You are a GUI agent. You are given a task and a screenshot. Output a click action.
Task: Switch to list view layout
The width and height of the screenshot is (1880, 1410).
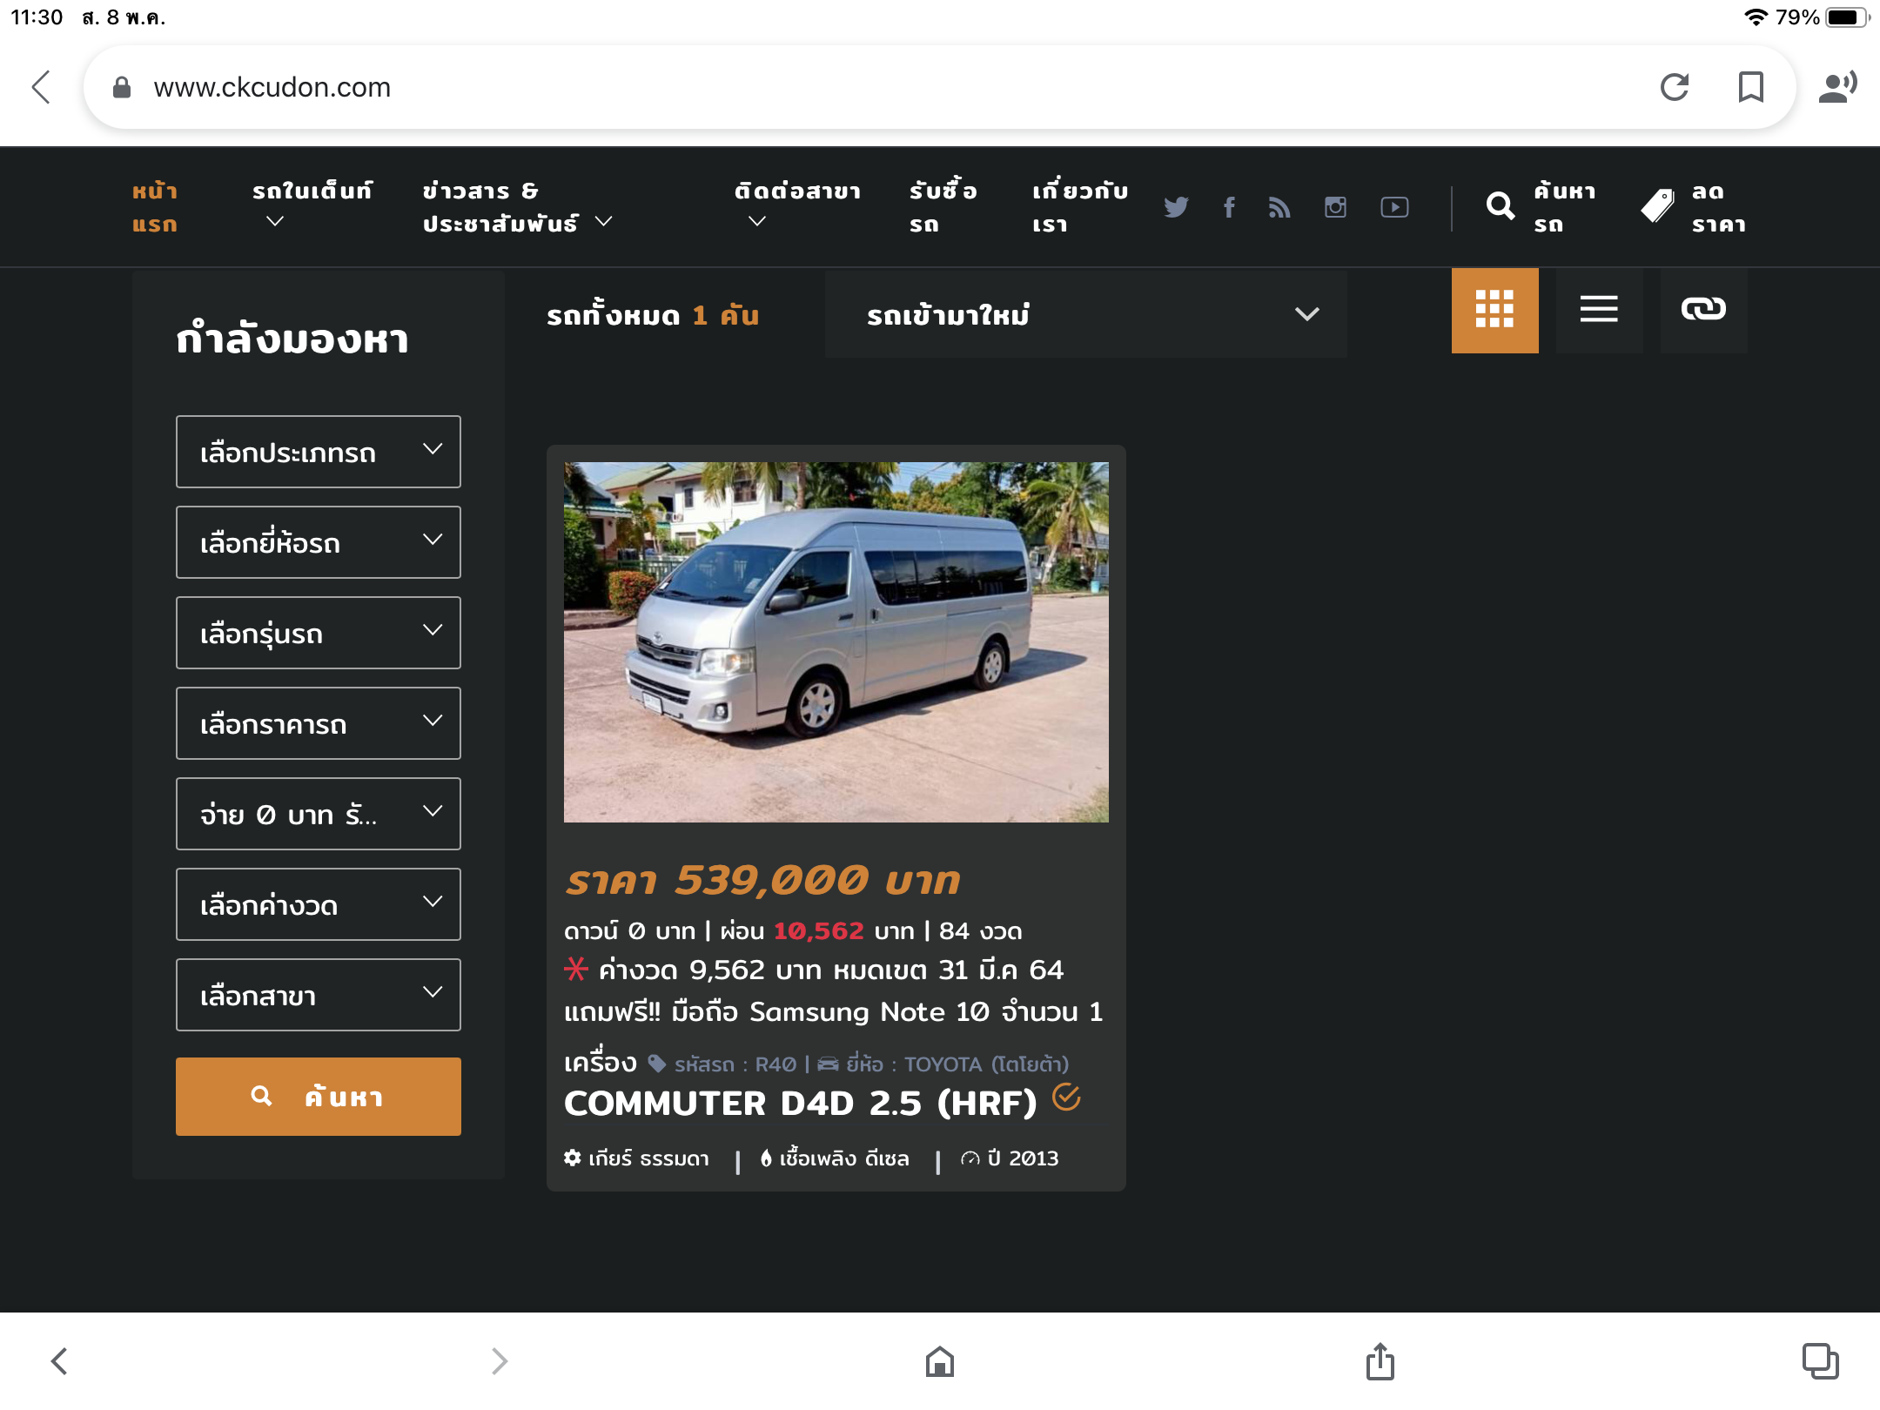[1599, 310]
